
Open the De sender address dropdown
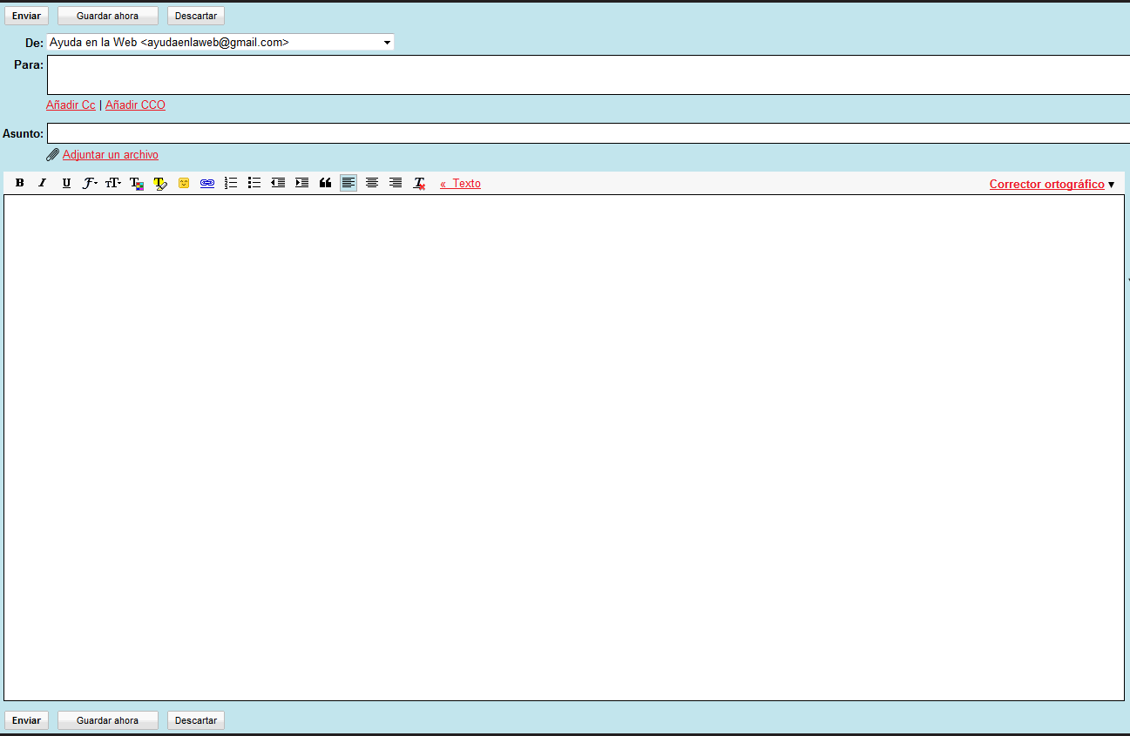click(x=220, y=42)
